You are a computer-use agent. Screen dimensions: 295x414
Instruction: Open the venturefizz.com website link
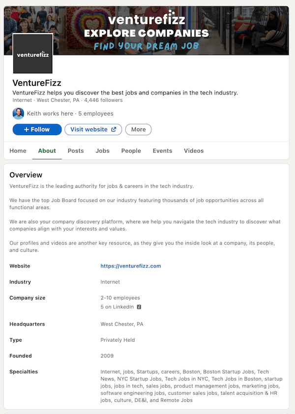[131, 266]
